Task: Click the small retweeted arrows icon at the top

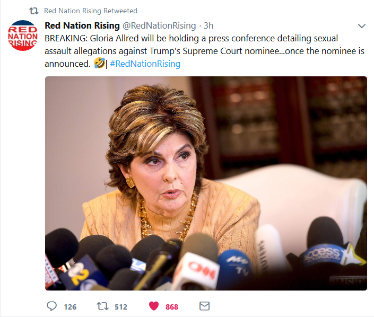Action: coord(33,11)
